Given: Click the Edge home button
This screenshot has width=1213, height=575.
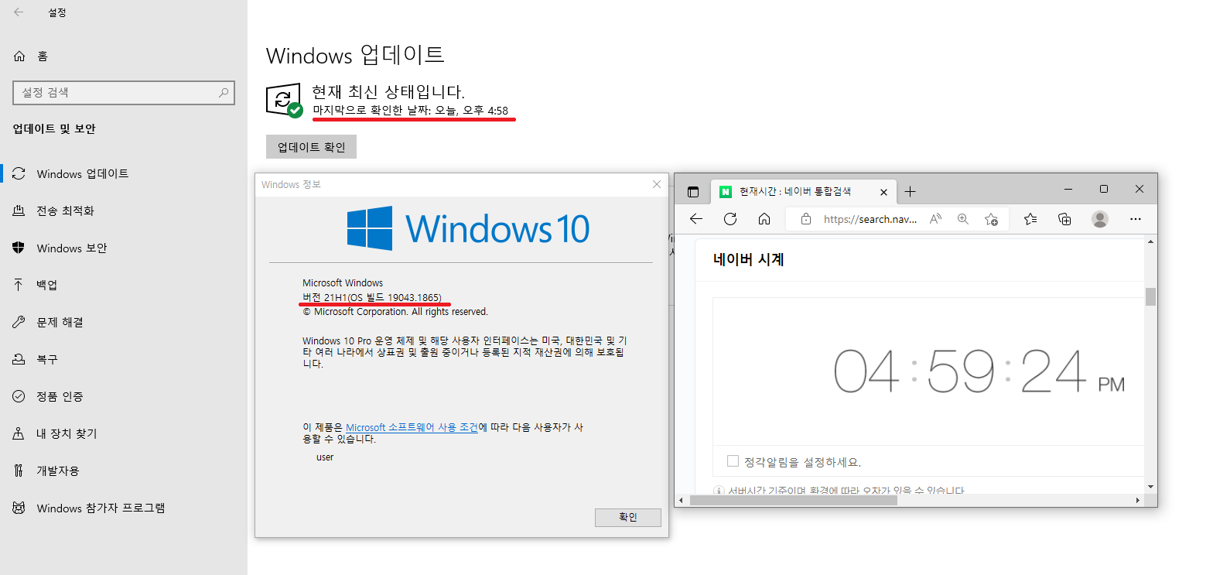Looking at the screenshot, I should click(764, 219).
